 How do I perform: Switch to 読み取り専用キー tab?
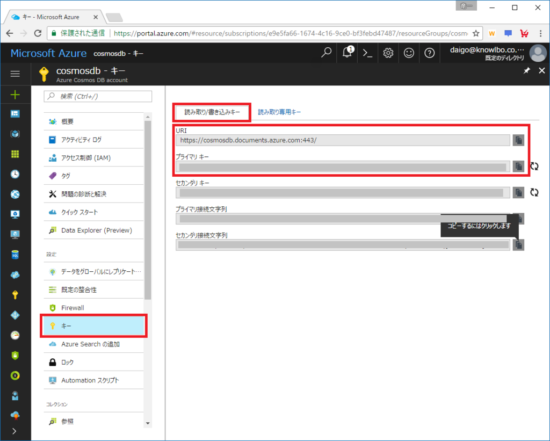[279, 112]
